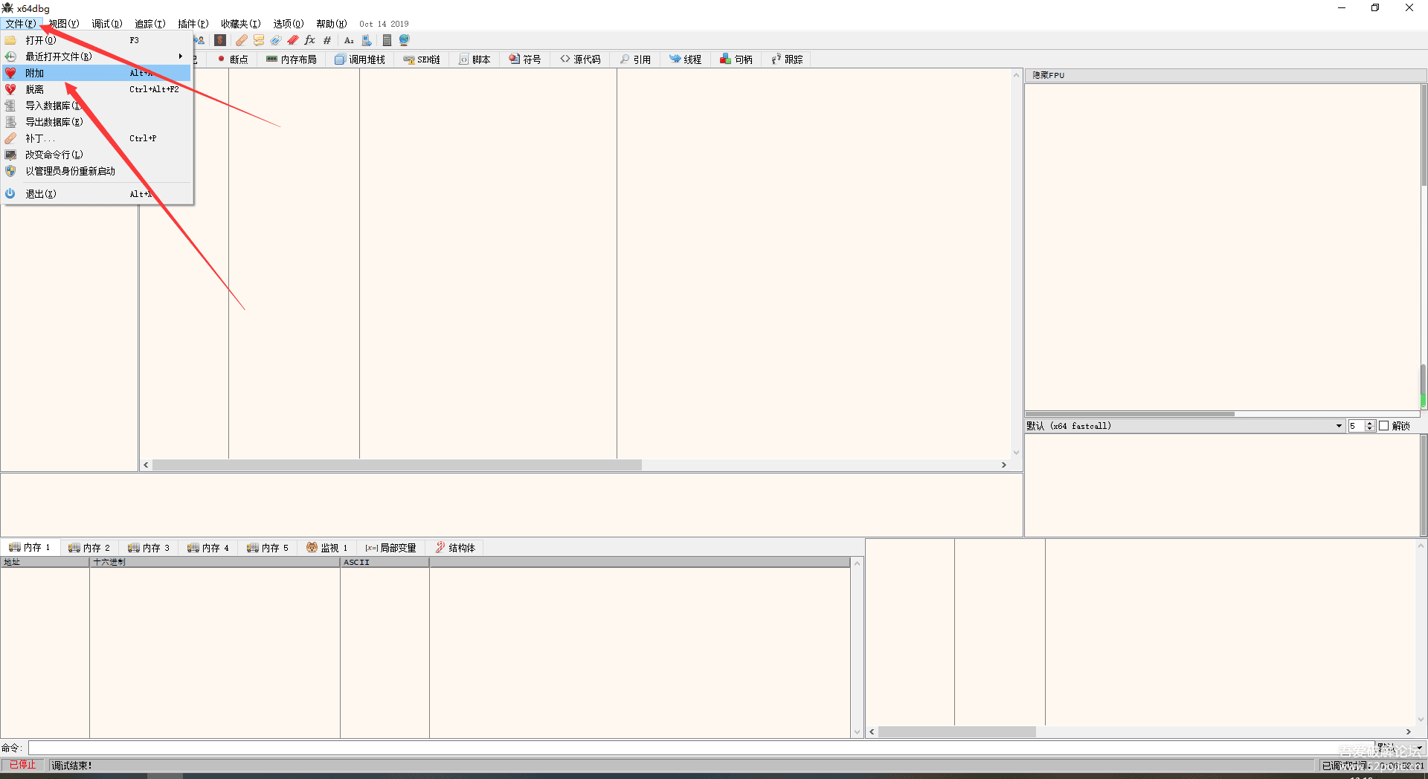
Task: Select the 内存 5 dump tab
Action: coord(268,548)
